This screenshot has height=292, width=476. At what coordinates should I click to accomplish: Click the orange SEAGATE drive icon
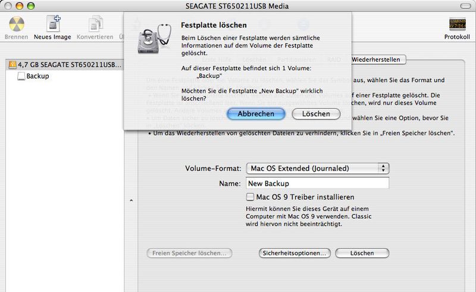[12, 64]
